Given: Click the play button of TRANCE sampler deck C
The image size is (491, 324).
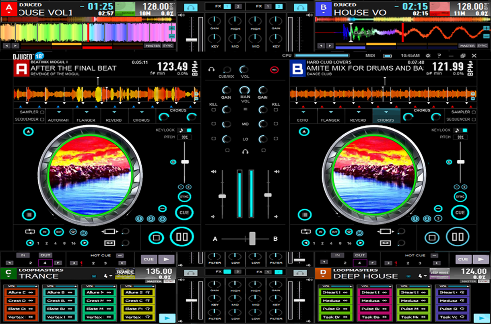Looking at the screenshot, I should (168, 318).
